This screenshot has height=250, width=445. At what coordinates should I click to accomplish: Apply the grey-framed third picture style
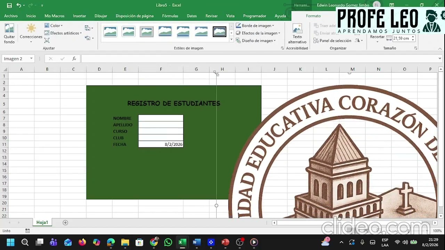[146, 32]
